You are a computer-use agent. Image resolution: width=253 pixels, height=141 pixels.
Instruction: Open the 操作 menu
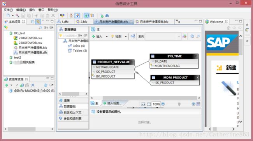click(32, 10)
